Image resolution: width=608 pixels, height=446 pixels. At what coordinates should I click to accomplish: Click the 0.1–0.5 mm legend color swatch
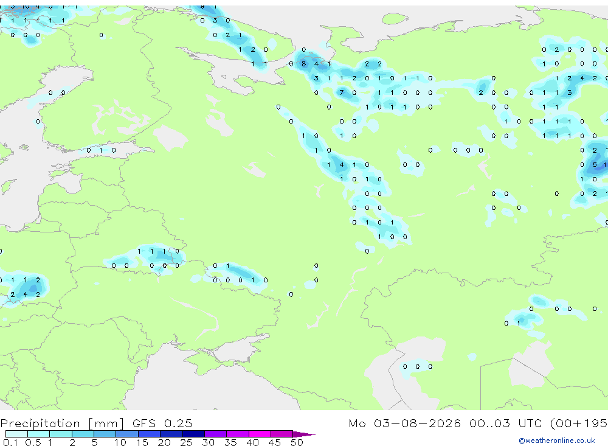point(16,434)
